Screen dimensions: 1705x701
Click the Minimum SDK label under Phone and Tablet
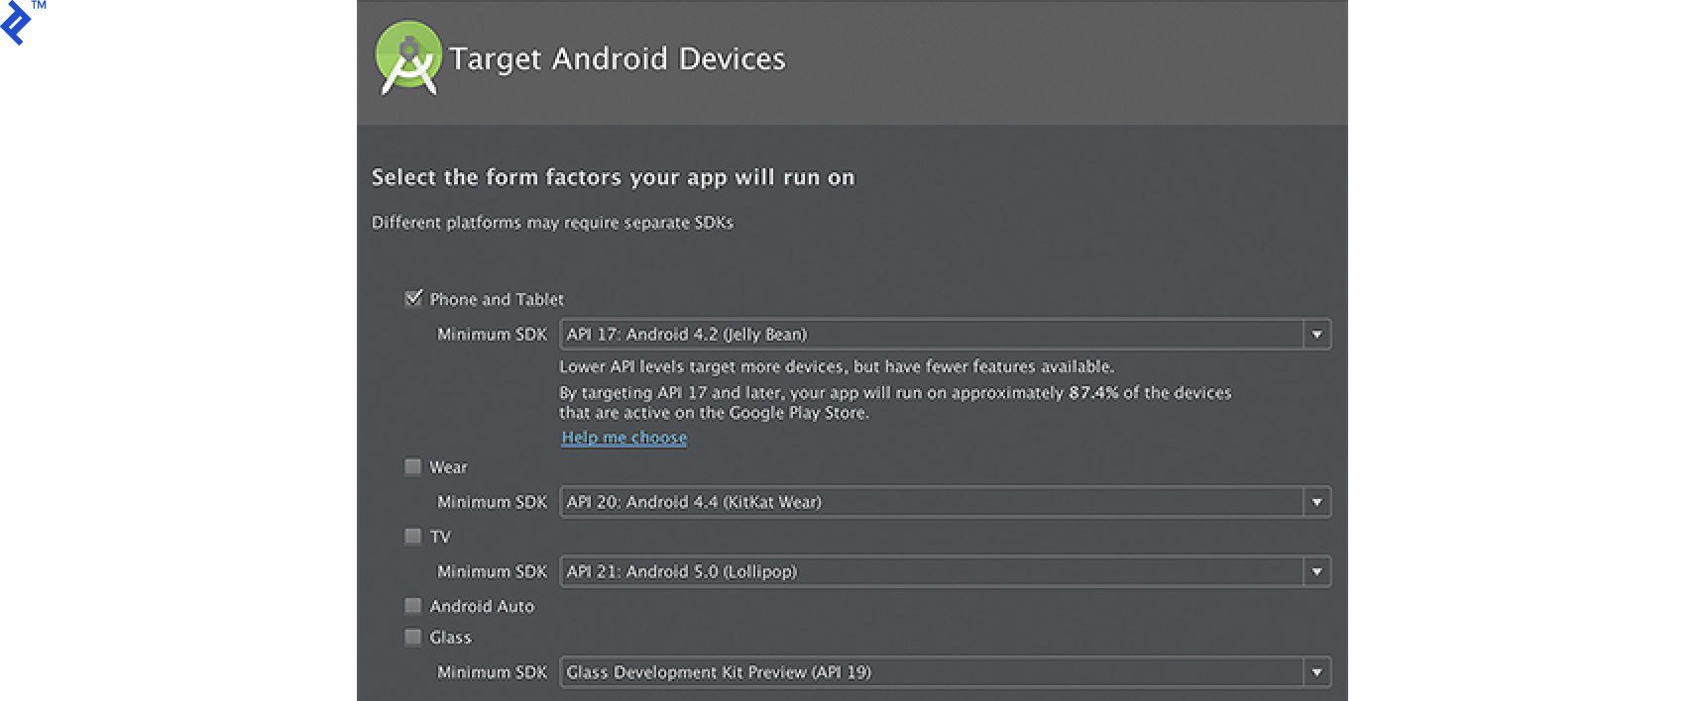(x=493, y=334)
